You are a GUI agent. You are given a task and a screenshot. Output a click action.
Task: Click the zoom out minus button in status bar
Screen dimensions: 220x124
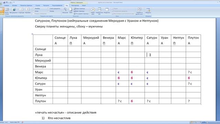[x=208, y=122]
